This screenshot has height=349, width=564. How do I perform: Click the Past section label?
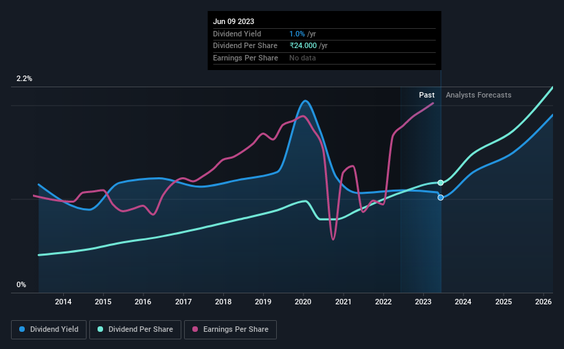tap(427, 95)
